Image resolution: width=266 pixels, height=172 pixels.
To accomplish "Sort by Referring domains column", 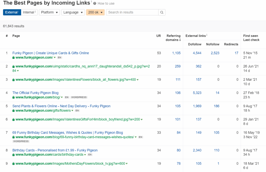I will 173,38.
